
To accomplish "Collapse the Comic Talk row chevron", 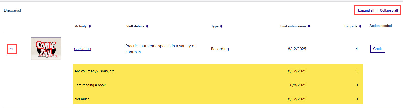I will (11, 49).
